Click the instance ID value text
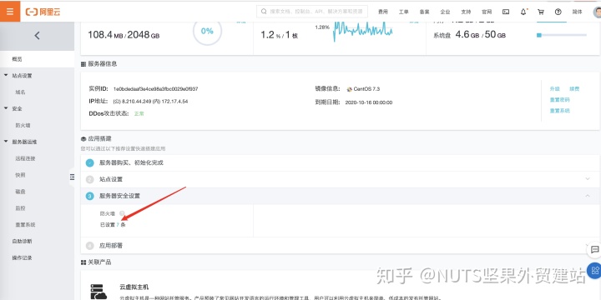Image resolution: width=601 pixels, height=300 pixels. tap(155, 89)
